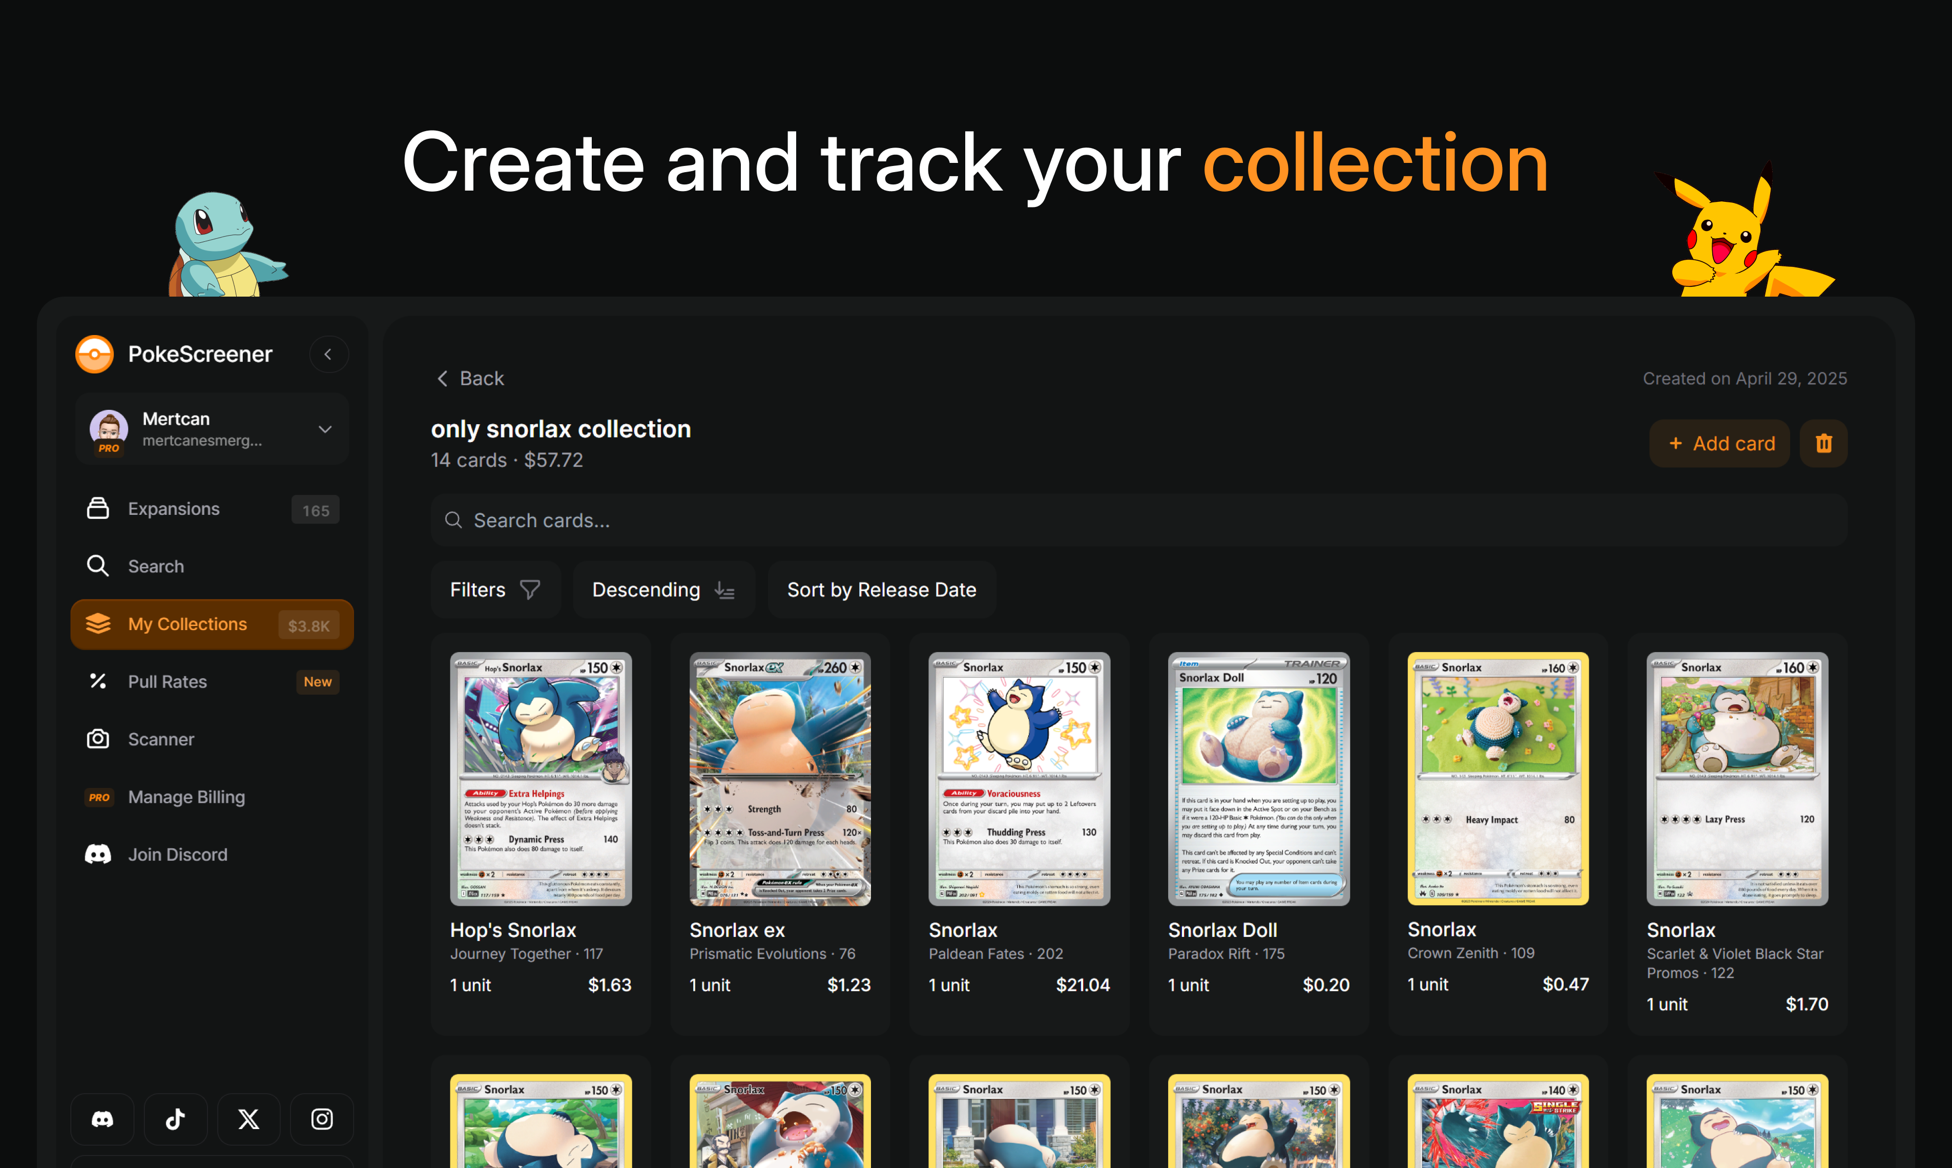Viewport: 1952px width, 1168px height.
Task: Click the Discord icon beside Join Discord
Action: coord(97,854)
